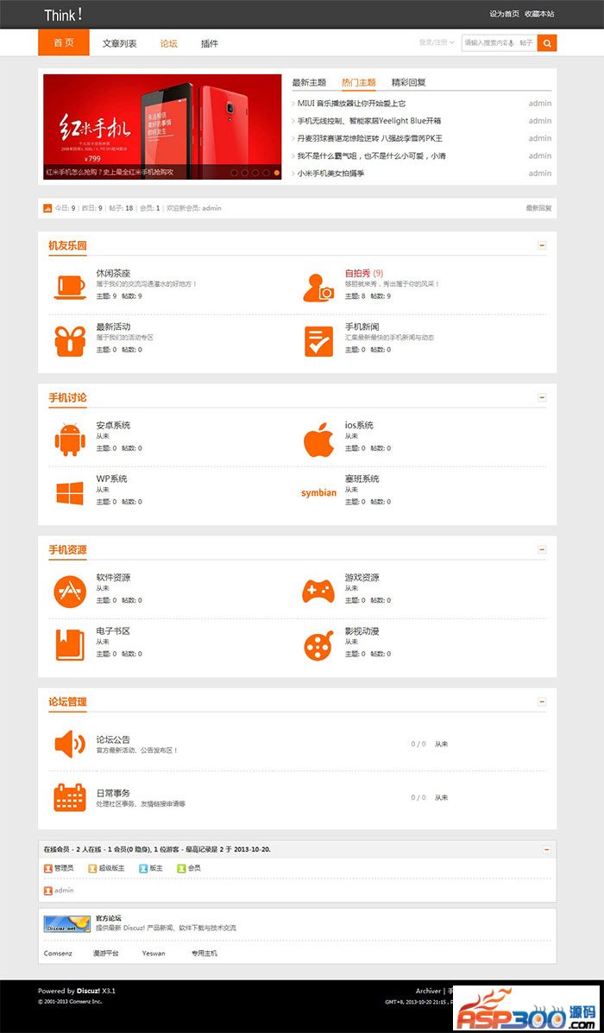Screen dimensions: 604x1033
Task: Open the 软件资源 app store icon
Action: click(x=70, y=592)
